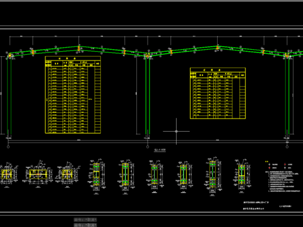
Task: Select the first tall end-plate detail with yellow mid plates
Action: tap(97, 175)
